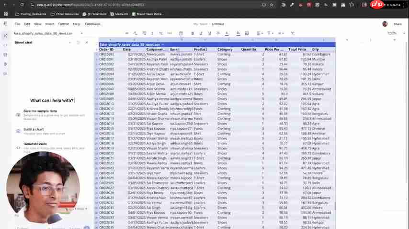Open the Format menu
The height and width of the screenshot is (229, 409).
[63, 24]
